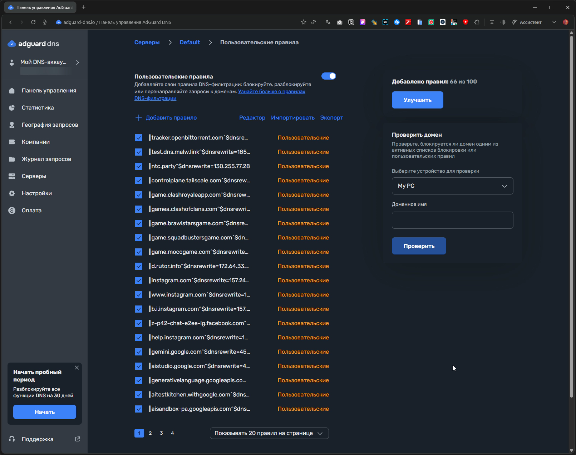Open Statistics via the pie chart icon
The width and height of the screenshot is (576, 455).
pyautogui.click(x=12, y=108)
